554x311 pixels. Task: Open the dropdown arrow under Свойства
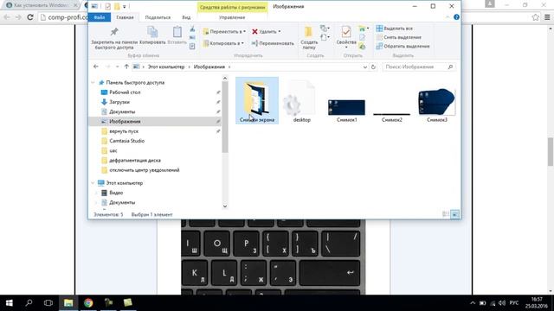[346, 48]
